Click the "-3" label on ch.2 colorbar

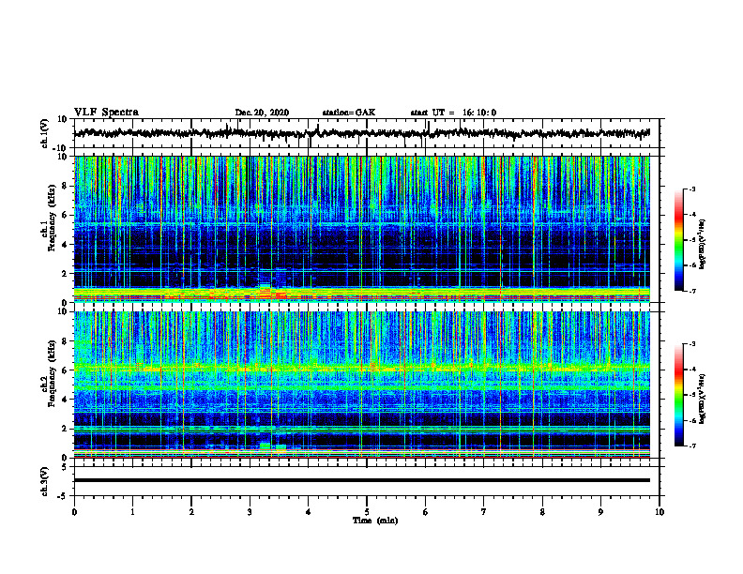coord(692,344)
